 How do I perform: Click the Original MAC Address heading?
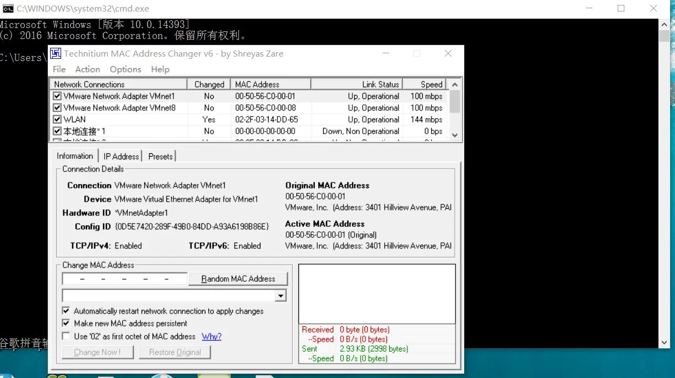click(x=327, y=185)
